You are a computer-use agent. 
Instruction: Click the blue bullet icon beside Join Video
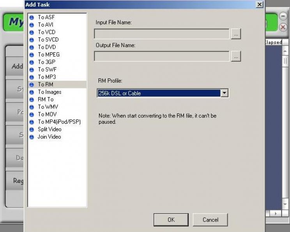point(32,137)
